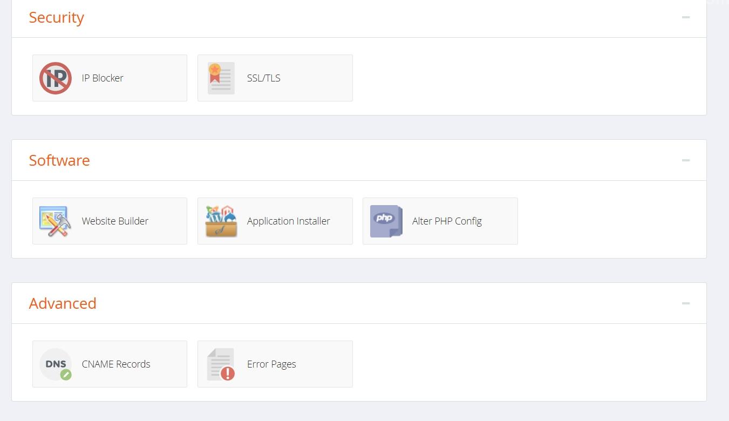729x421 pixels.
Task: Open the Application Installer toolbox icon
Action: pyautogui.click(x=221, y=221)
